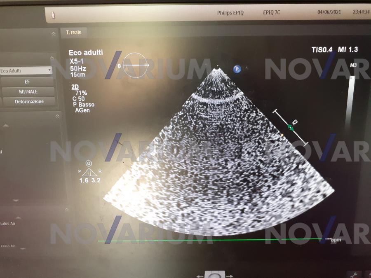Click the left arrow beside the trackball
The image size is (371, 278).
[x=200, y=276]
